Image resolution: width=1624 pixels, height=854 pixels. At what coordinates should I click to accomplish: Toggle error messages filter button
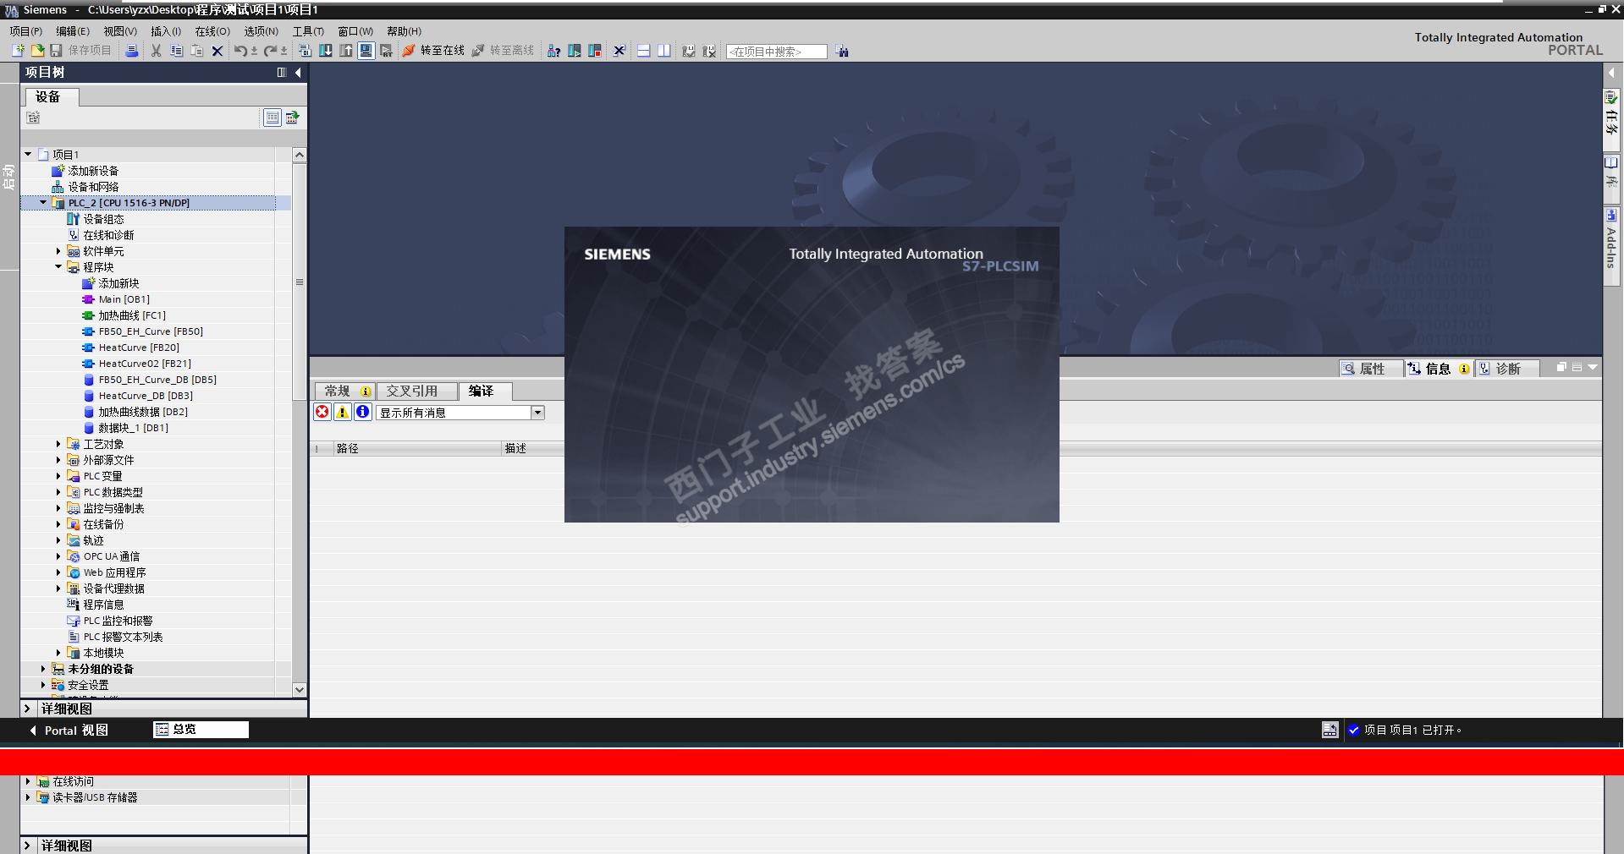pyautogui.click(x=322, y=412)
